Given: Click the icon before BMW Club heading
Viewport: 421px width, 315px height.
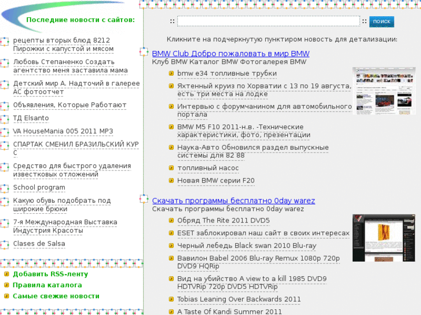Looking at the screenshot, I should 144,52.
